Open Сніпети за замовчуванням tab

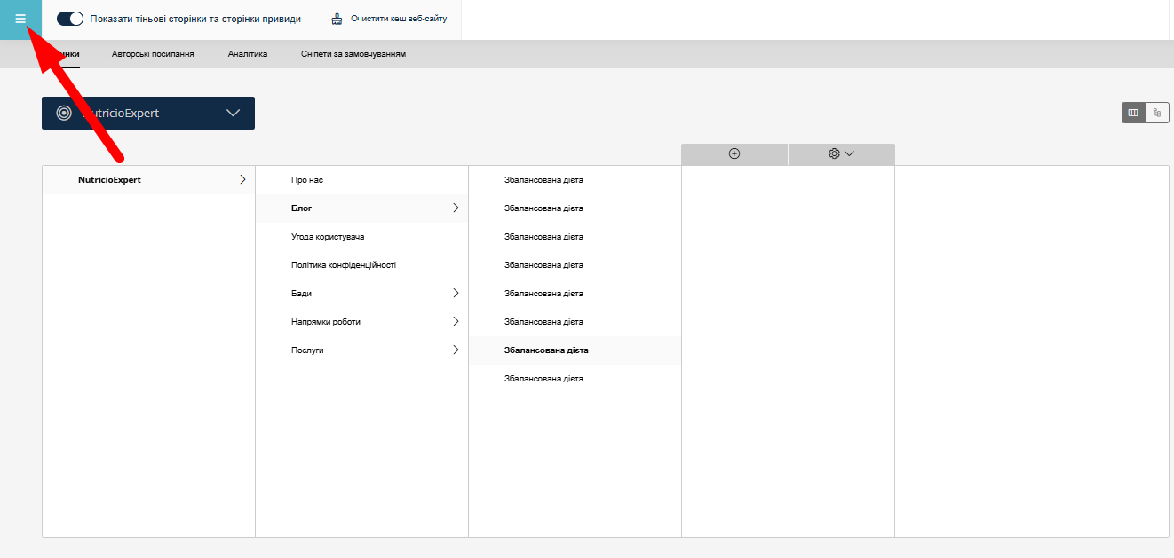point(353,54)
